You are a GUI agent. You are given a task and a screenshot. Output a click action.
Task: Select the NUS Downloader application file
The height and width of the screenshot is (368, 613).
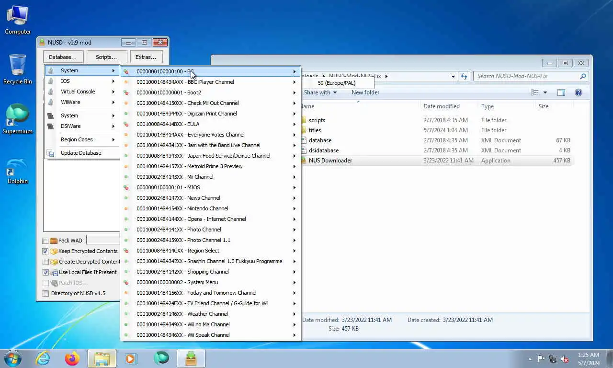pyautogui.click(x=330, y=161)
